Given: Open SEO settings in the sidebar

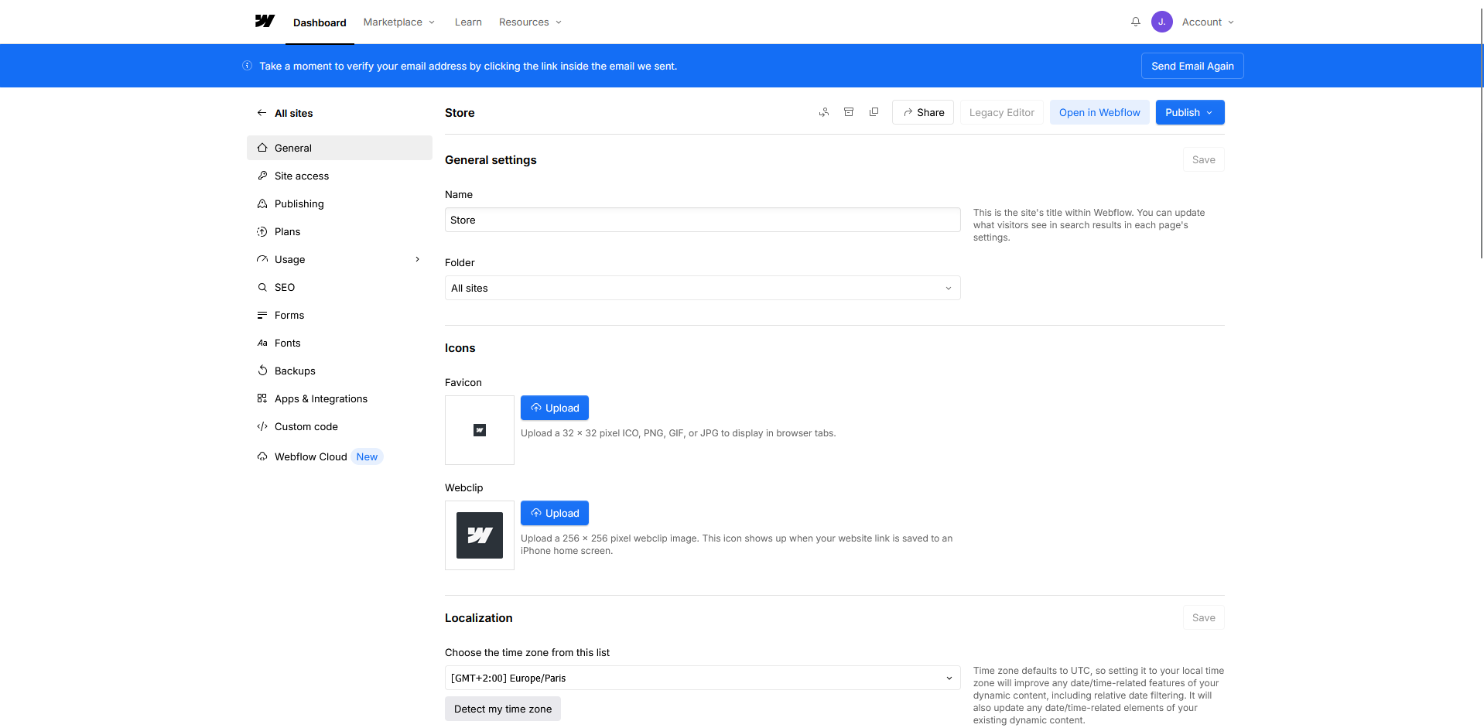Looking at the screenshot, I should click(x=286, y=287).
